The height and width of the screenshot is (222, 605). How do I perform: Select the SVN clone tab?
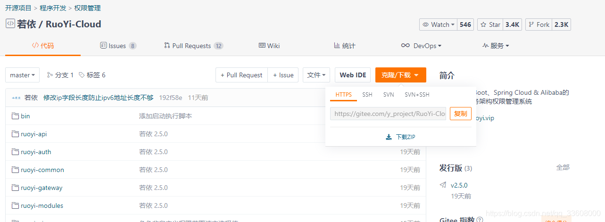(x=389, y=95)
